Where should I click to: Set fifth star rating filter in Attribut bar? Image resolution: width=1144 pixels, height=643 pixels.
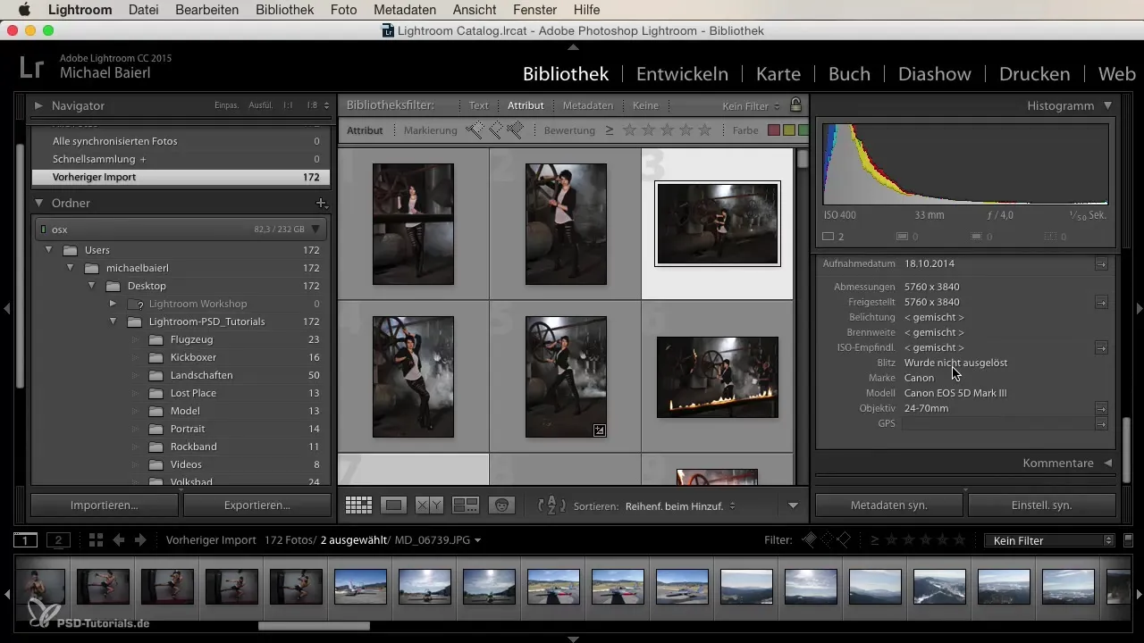click(704, 130)
